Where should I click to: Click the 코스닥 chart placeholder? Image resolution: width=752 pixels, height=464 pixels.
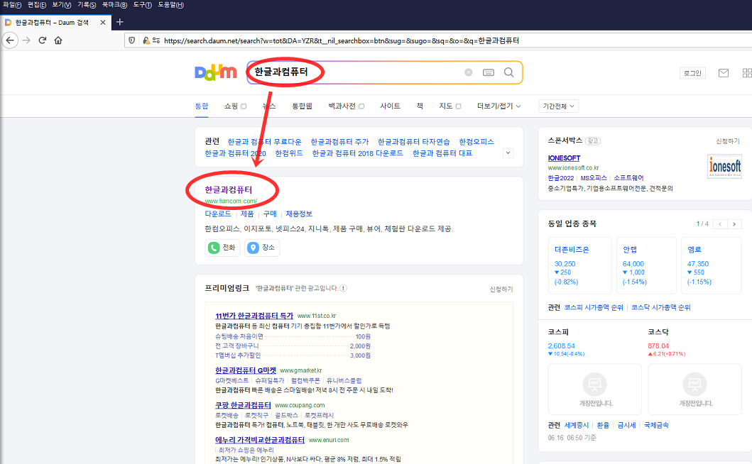(x=694, y=389)
